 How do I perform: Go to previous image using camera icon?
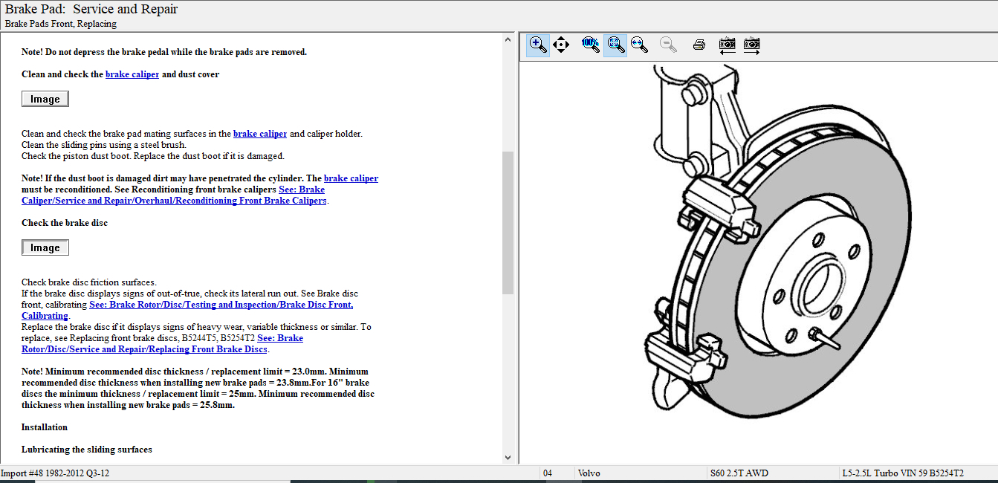tap(728, 45)
